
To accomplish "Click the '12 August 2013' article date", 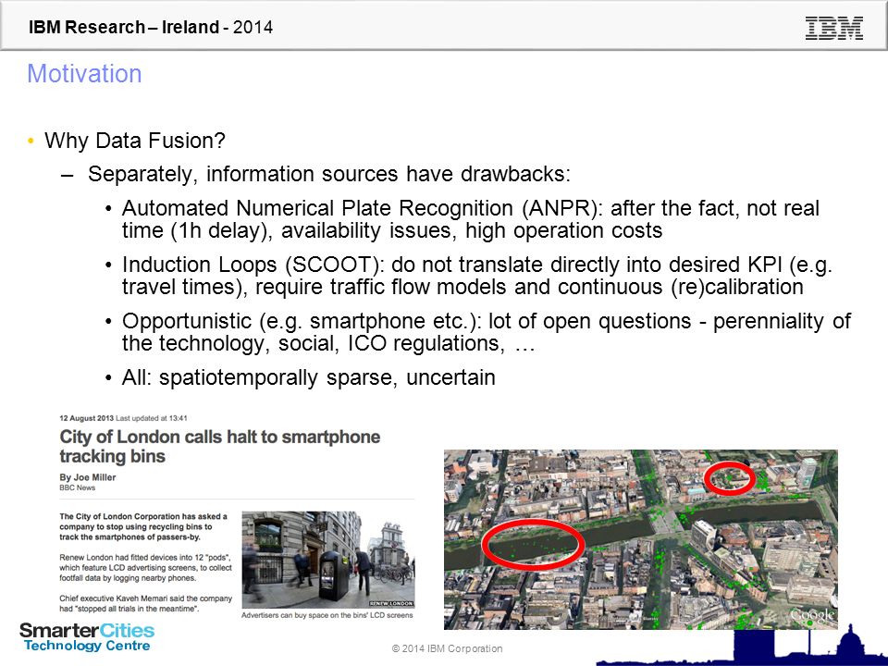I will coord(86,418).
